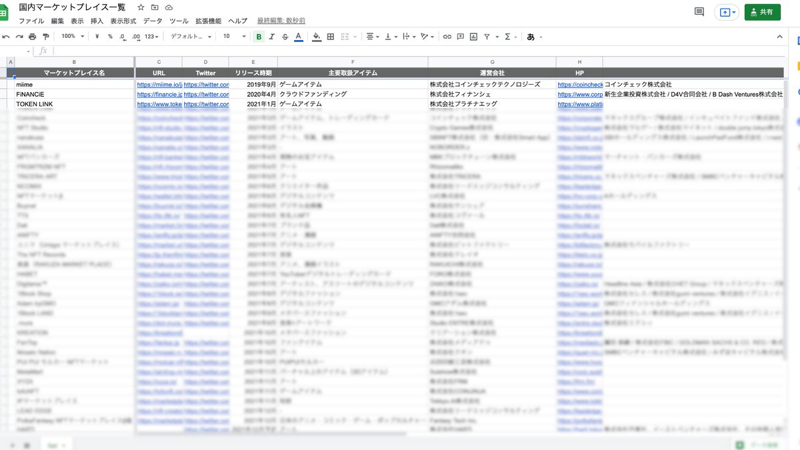
Task: Open the 拡張機能 menu
Action: point(208,21)
